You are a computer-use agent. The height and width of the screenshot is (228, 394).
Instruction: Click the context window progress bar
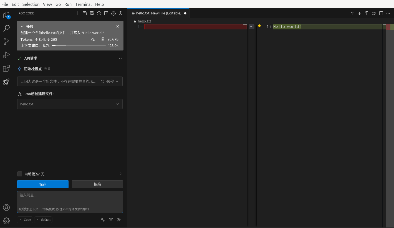click(79, 45)
